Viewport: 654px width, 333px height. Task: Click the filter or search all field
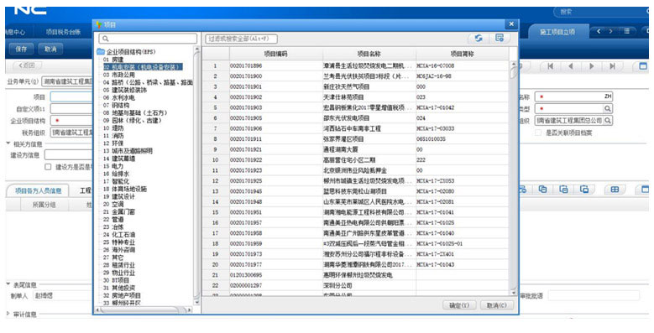(x=241, y=39)
